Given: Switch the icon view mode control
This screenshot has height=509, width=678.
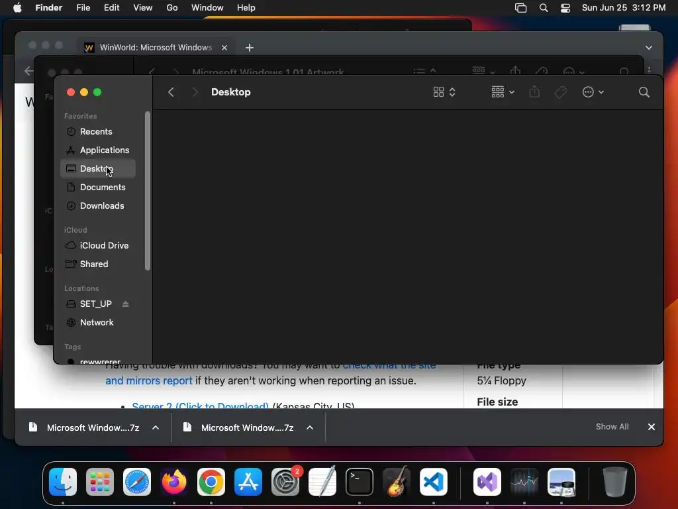Looking at the screenshot, I should (x=444, y=92).
